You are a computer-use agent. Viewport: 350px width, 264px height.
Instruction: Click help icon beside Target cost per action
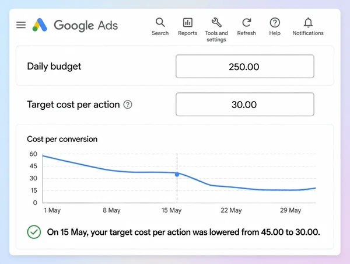point(128,105)
